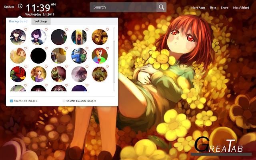Click the 11:39 AM clock display

click(41, 8)
